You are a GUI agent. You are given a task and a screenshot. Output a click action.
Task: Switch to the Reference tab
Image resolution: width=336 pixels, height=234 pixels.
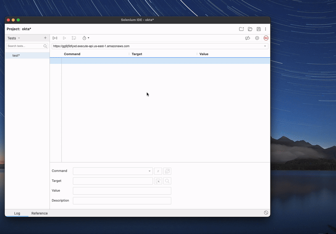point(39,213)
